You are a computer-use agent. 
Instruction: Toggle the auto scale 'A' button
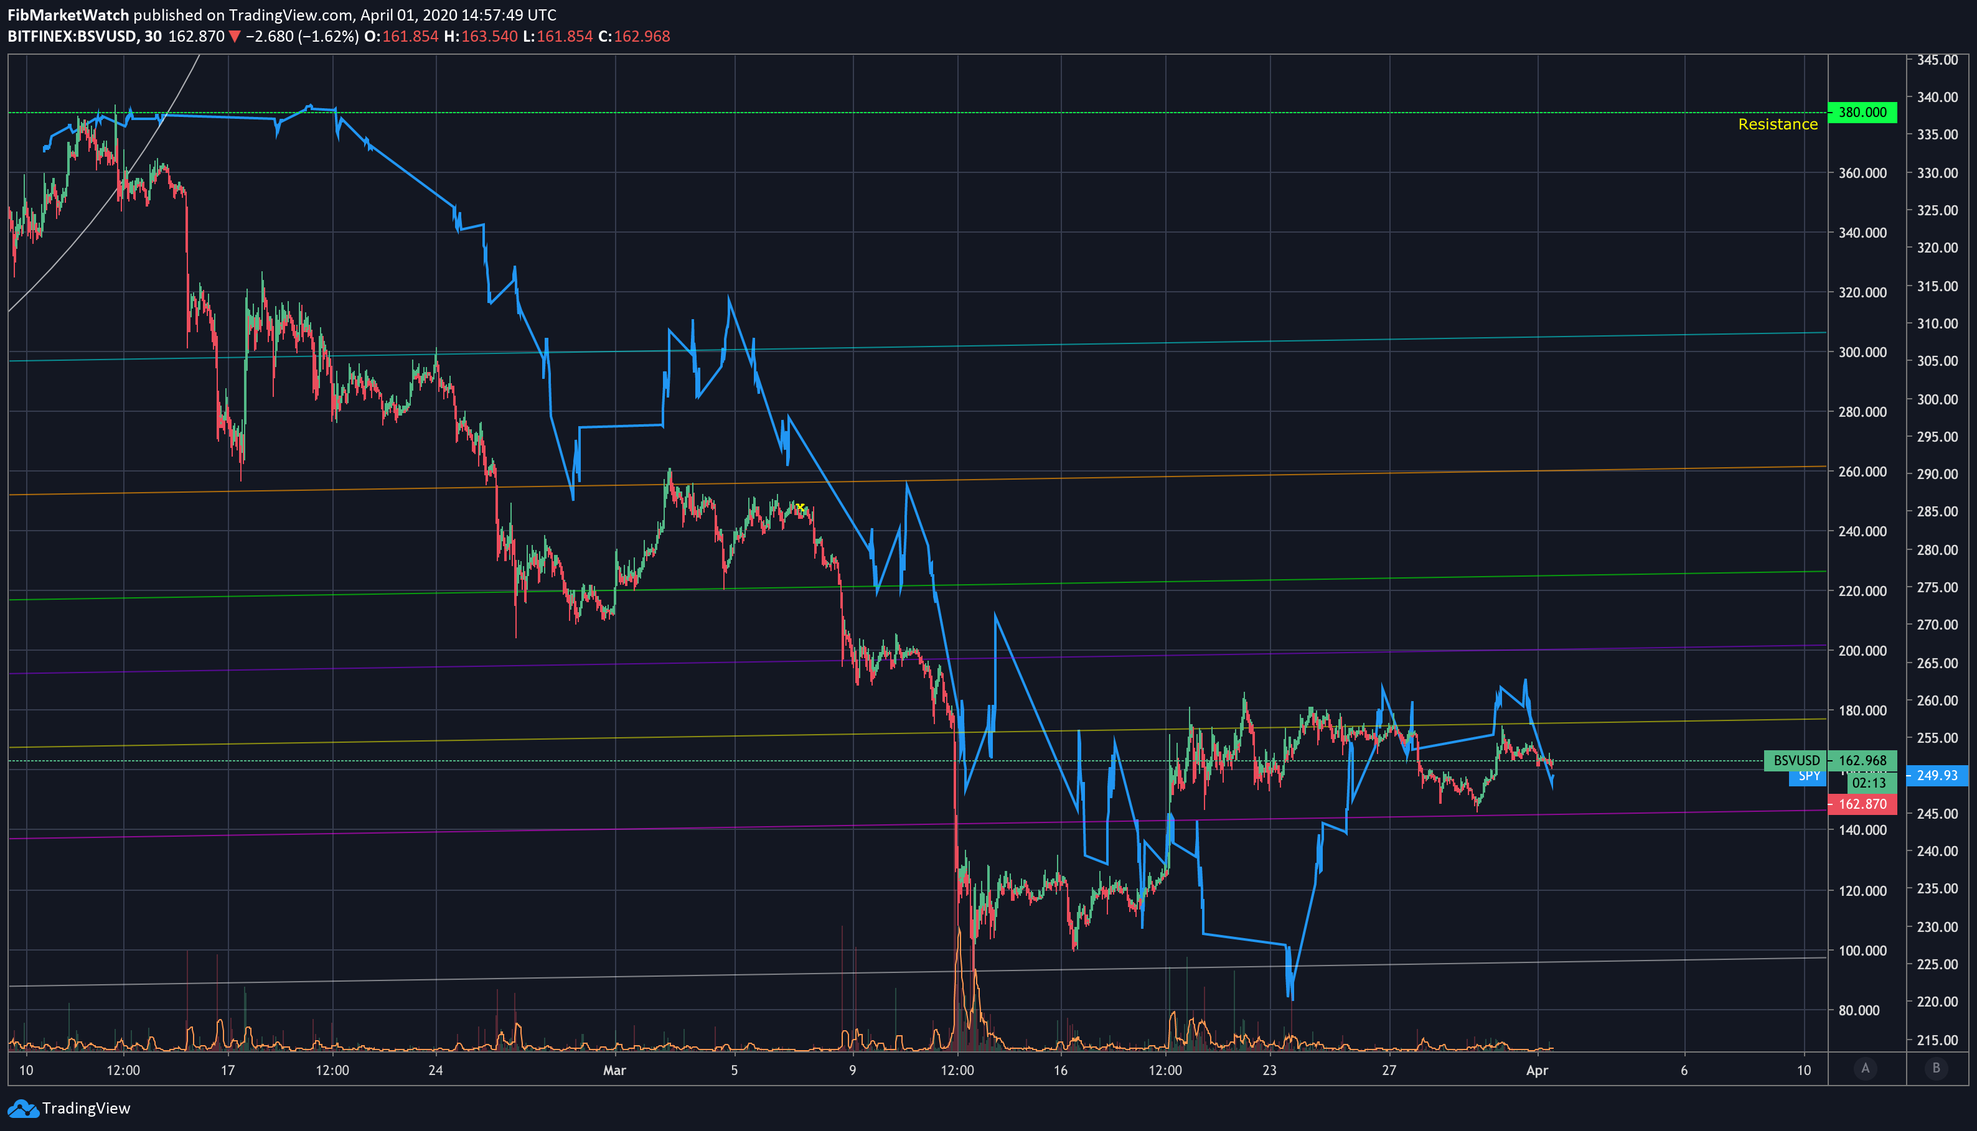(x=1865, y=1068)
